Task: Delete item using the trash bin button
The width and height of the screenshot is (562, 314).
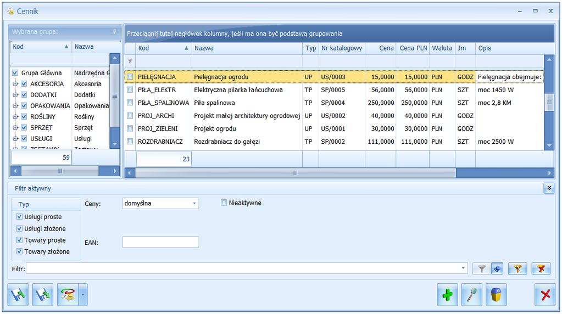Action: (497, 295)
